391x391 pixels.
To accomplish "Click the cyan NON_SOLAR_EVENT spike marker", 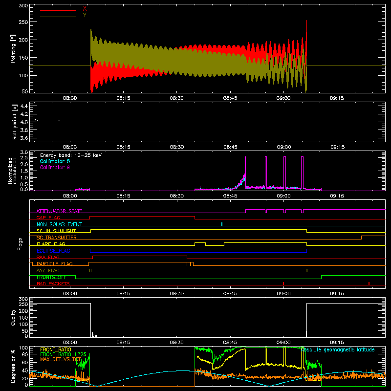I will coord(222,224).
